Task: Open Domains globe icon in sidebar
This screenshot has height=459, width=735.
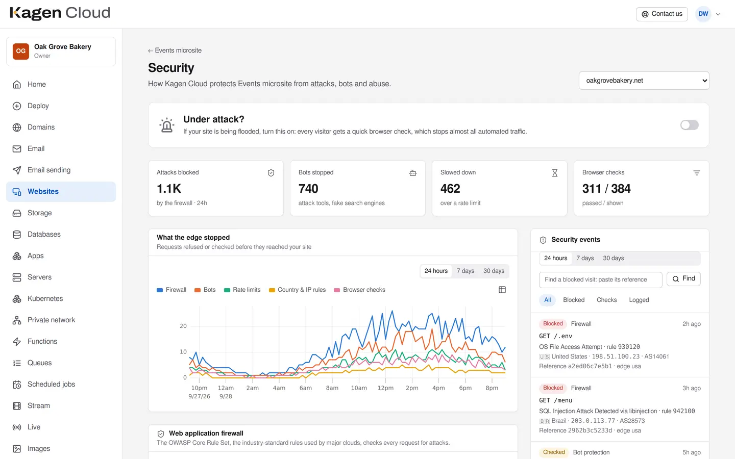Action: point(17,127)
